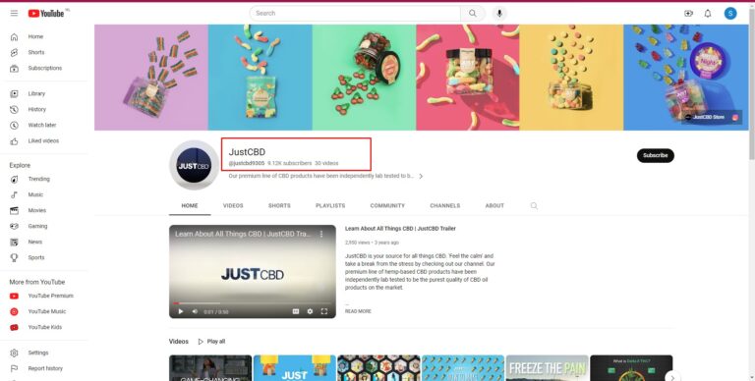Open the hexagon pattern video thumbnail
The width and height of the screenshot is (755, 381).
tap(378, 368)
